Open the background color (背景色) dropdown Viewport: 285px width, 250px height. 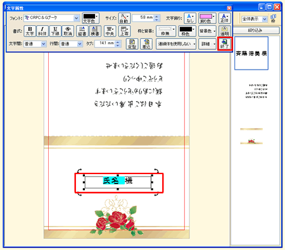click(x=207, y=31)
